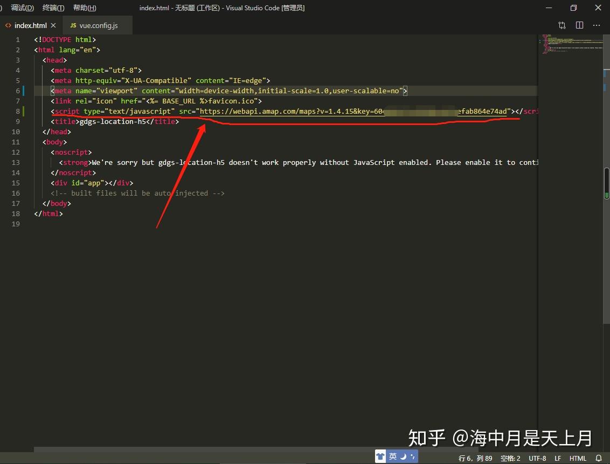Show notifications via status bar bell
Image resolution: width=610 pixels, height=464 pixels.
599,458
